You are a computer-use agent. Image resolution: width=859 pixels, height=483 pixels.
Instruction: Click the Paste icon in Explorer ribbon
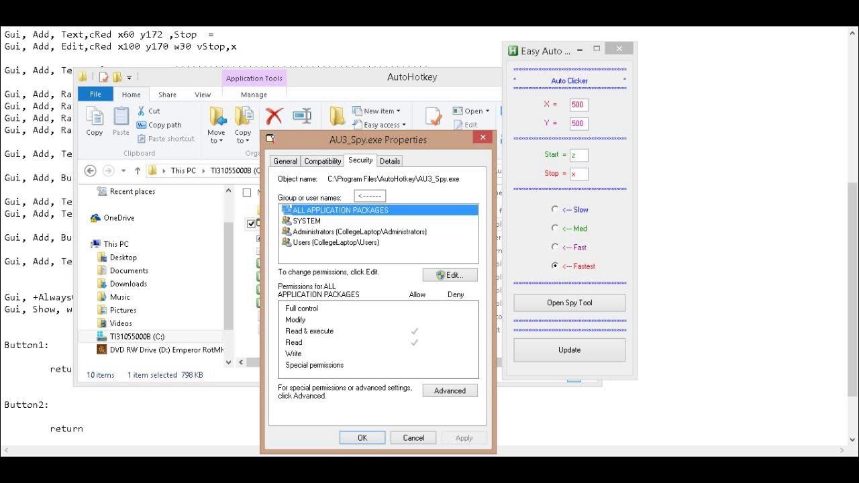(x=121, y=117)
